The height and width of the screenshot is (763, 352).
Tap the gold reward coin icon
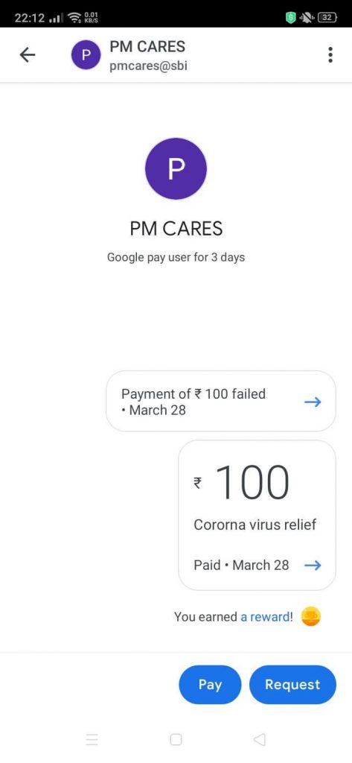point(310,617)
